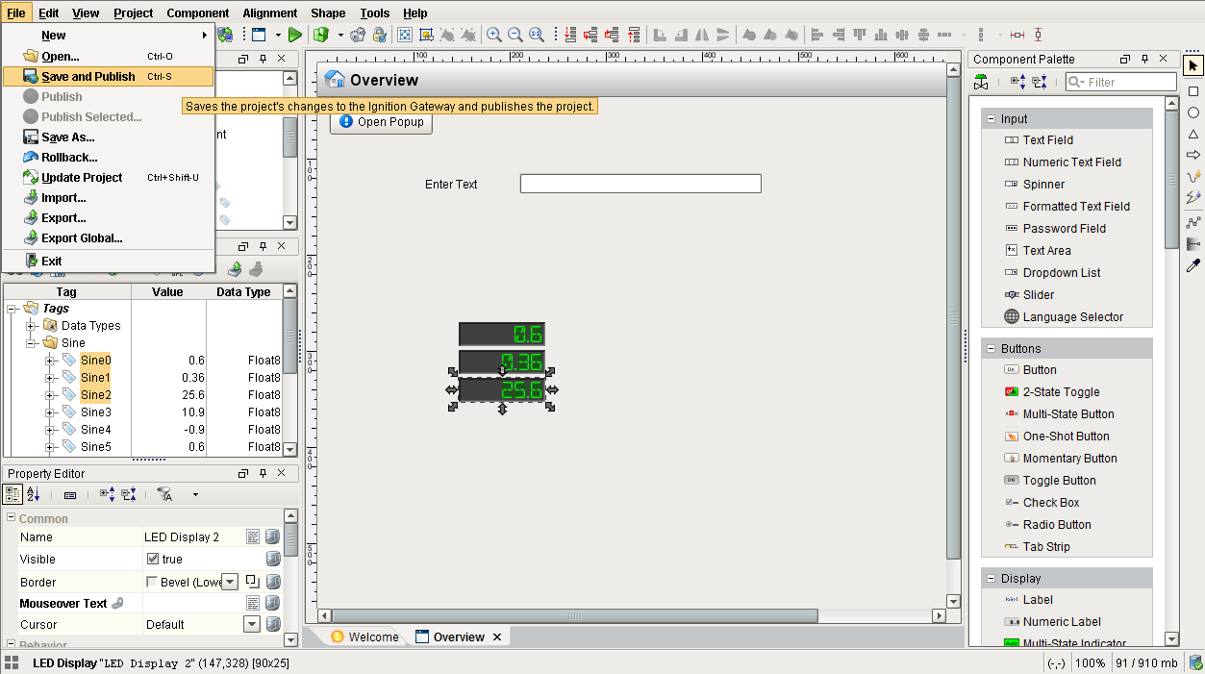Click the 100% zoom level in the status bar
This screenshot has height=674, width=1205.
(x=1091, y=662)
